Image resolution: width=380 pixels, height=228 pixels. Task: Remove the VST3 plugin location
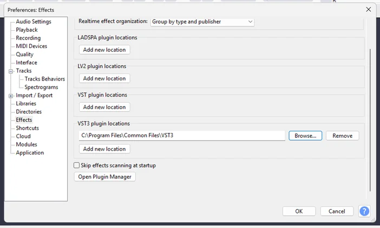[x=342, y=136]
